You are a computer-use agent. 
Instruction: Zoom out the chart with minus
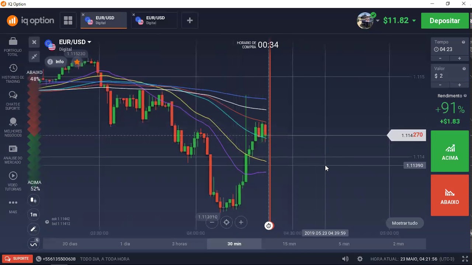pyautogui.click(x=212, y=222)
